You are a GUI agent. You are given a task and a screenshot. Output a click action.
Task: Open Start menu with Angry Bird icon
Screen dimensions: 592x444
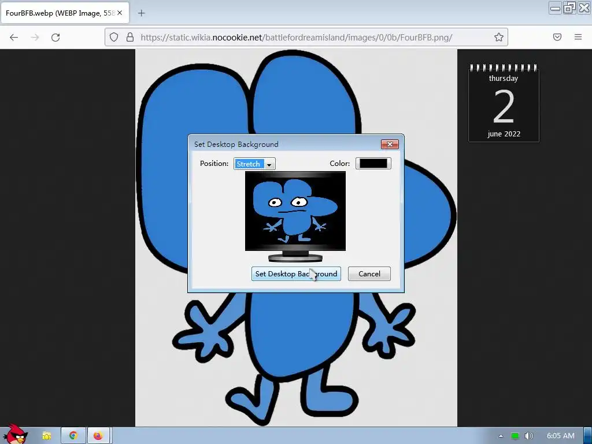click(x=15, y=434)
